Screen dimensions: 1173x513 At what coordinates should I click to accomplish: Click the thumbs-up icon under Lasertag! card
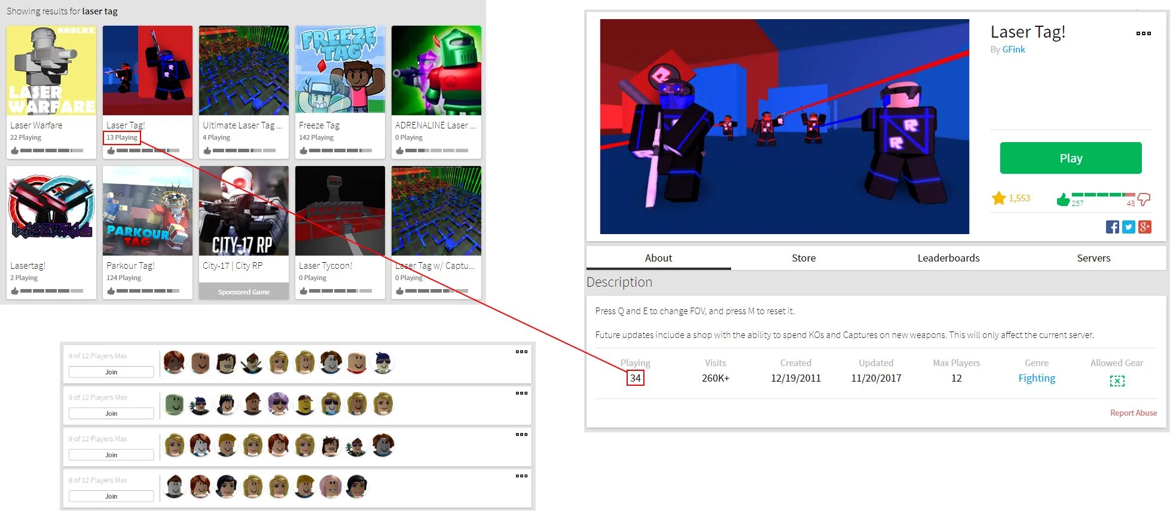coord(14,291)
